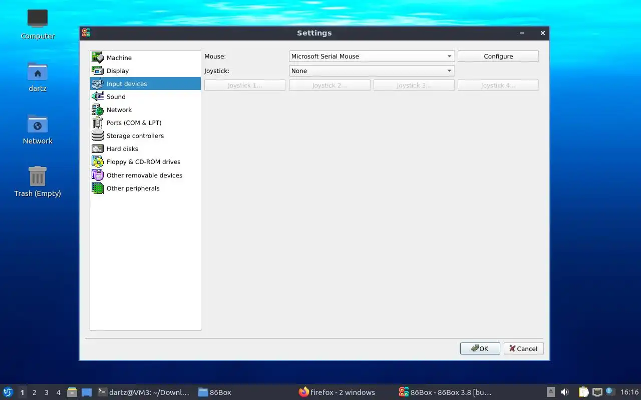Confirm settings with the OK button
Image resolution: width=641 pixels, height=400 pixels.
click(480, 348)
